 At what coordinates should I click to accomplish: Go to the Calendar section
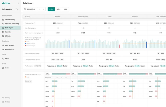pyautogui.click(x=8, y=32)
